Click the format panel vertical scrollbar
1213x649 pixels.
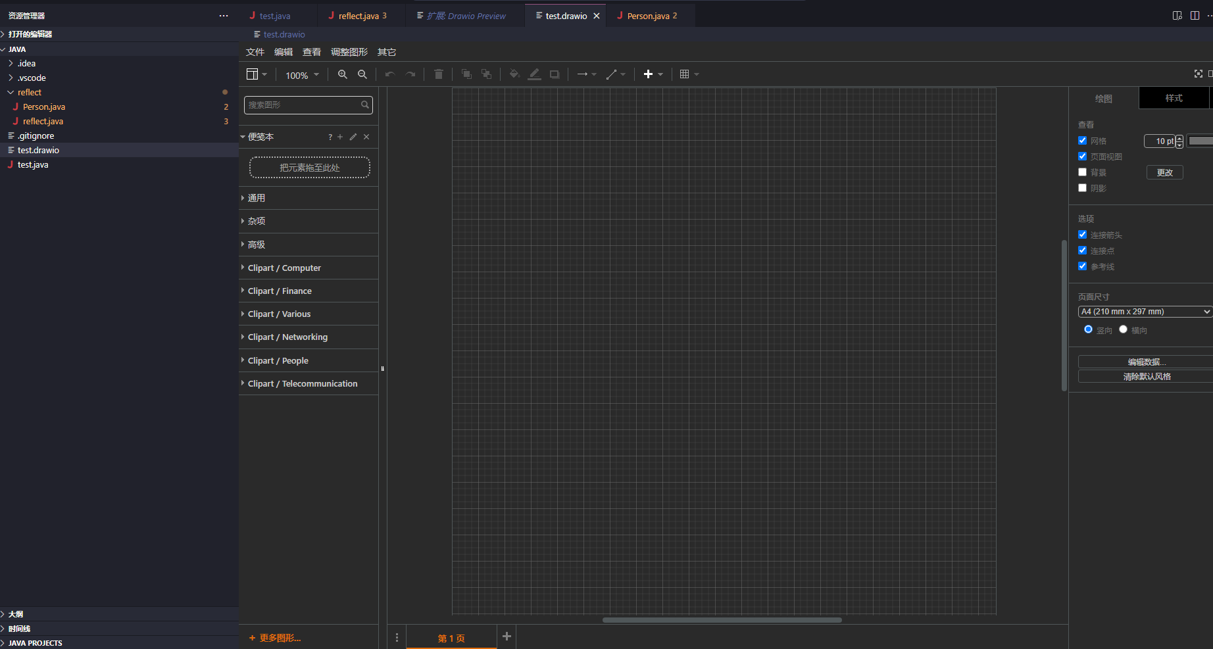(1064, 316)
